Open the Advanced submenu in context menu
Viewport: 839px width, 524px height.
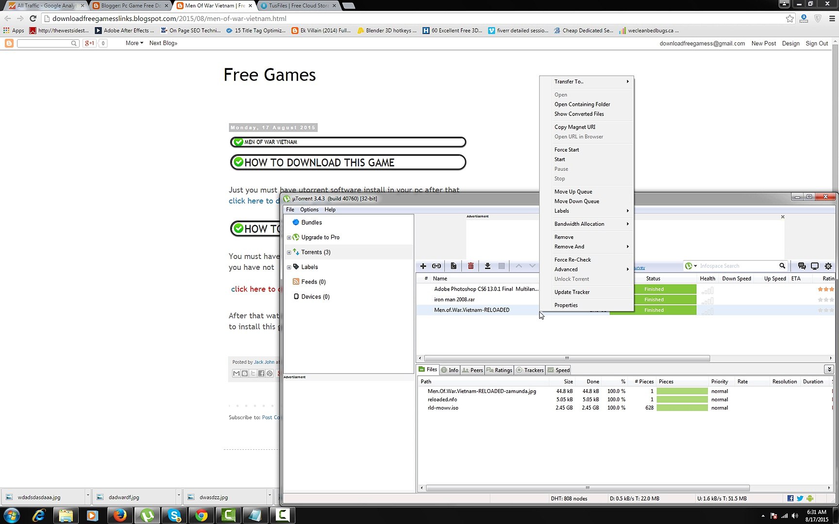tap(587, 269)
